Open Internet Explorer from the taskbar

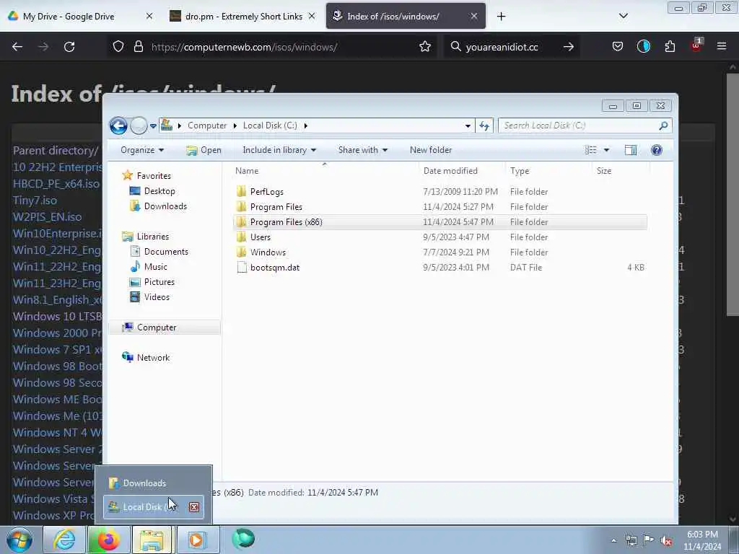pos(64,540)
